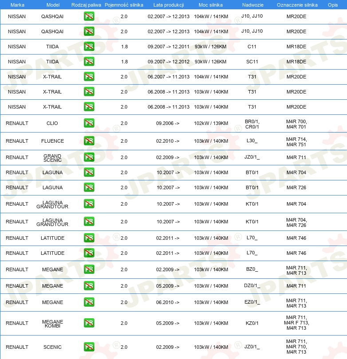Click the body cell 'BR0/1, CR0/1'

tap(252, 124)
